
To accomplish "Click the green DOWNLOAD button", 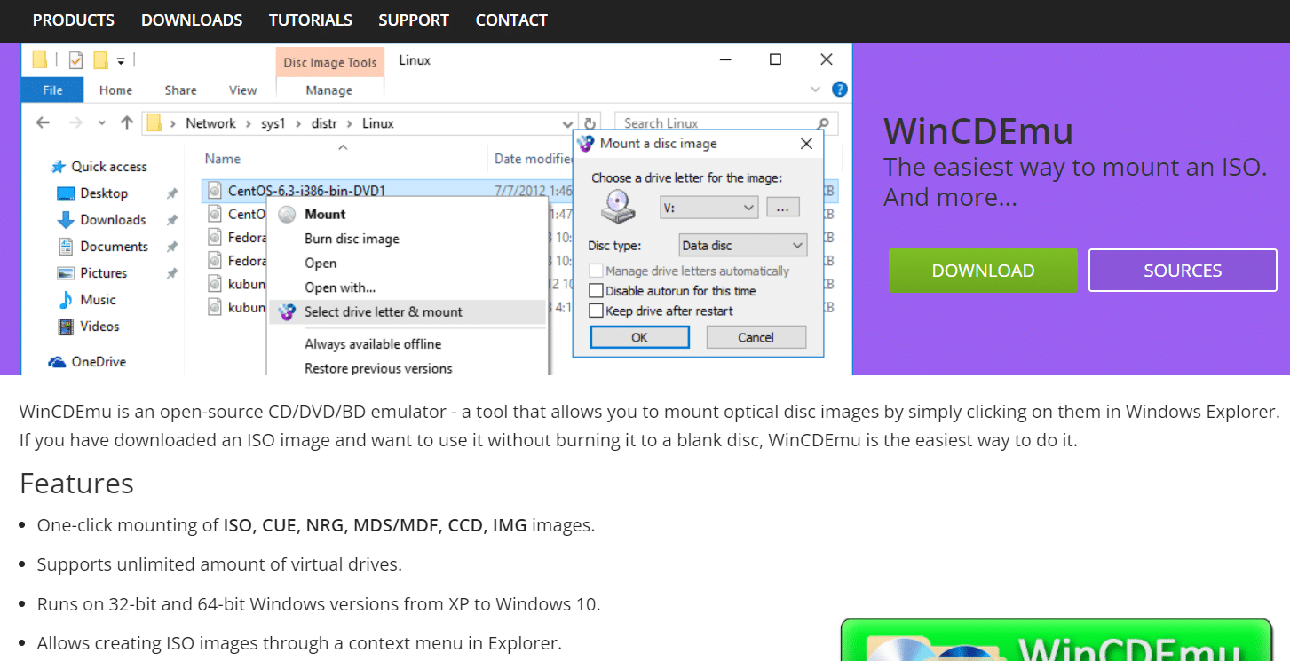I will [x=983, y=271].
